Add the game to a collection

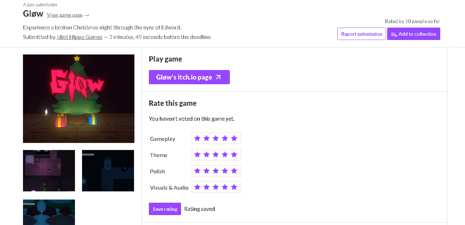click(413, 34)
